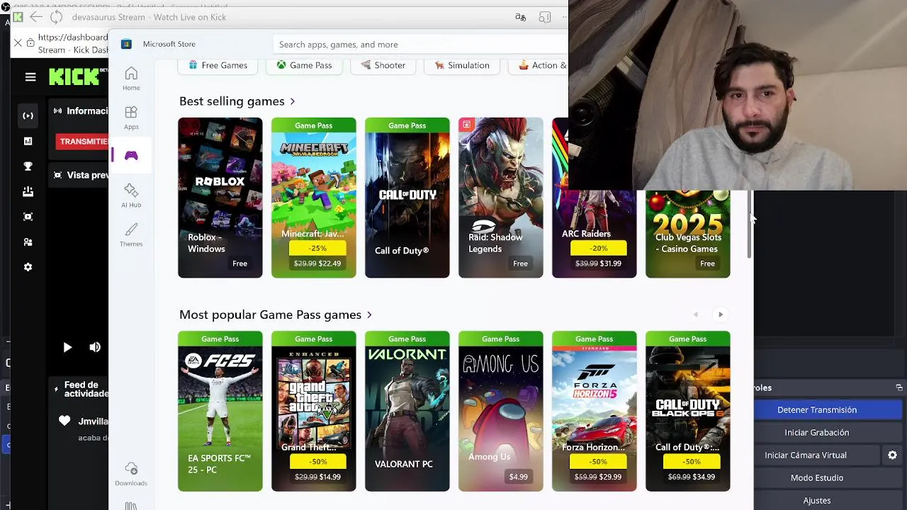Click the browser sidebar panel icon

[544, 17]
